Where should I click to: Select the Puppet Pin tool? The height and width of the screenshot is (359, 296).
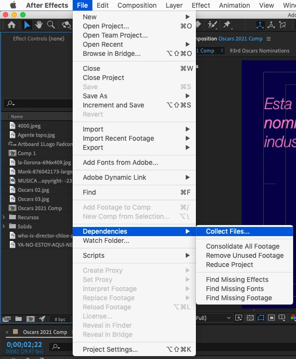pos(227,25)
